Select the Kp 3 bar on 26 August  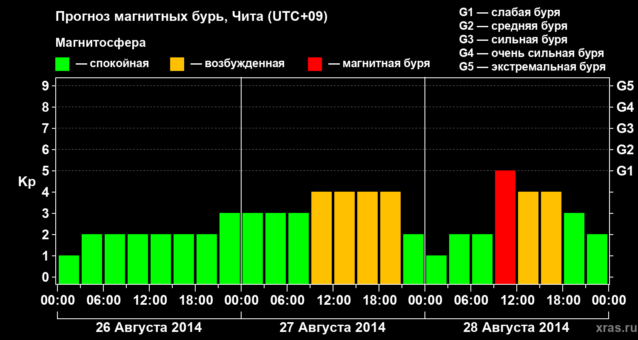pos(230,248)
